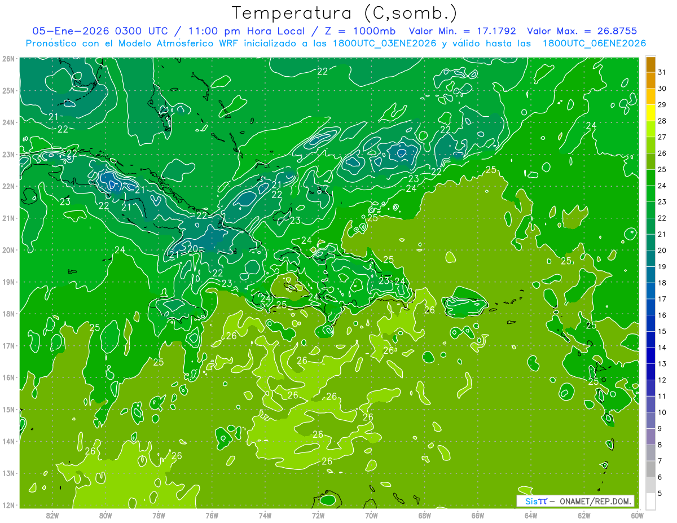Image resolution: width=677 pixels, height=523 pixels.
Task: Click the dark orange swatch above legend value 31
Action: click(x=650, y=64)
